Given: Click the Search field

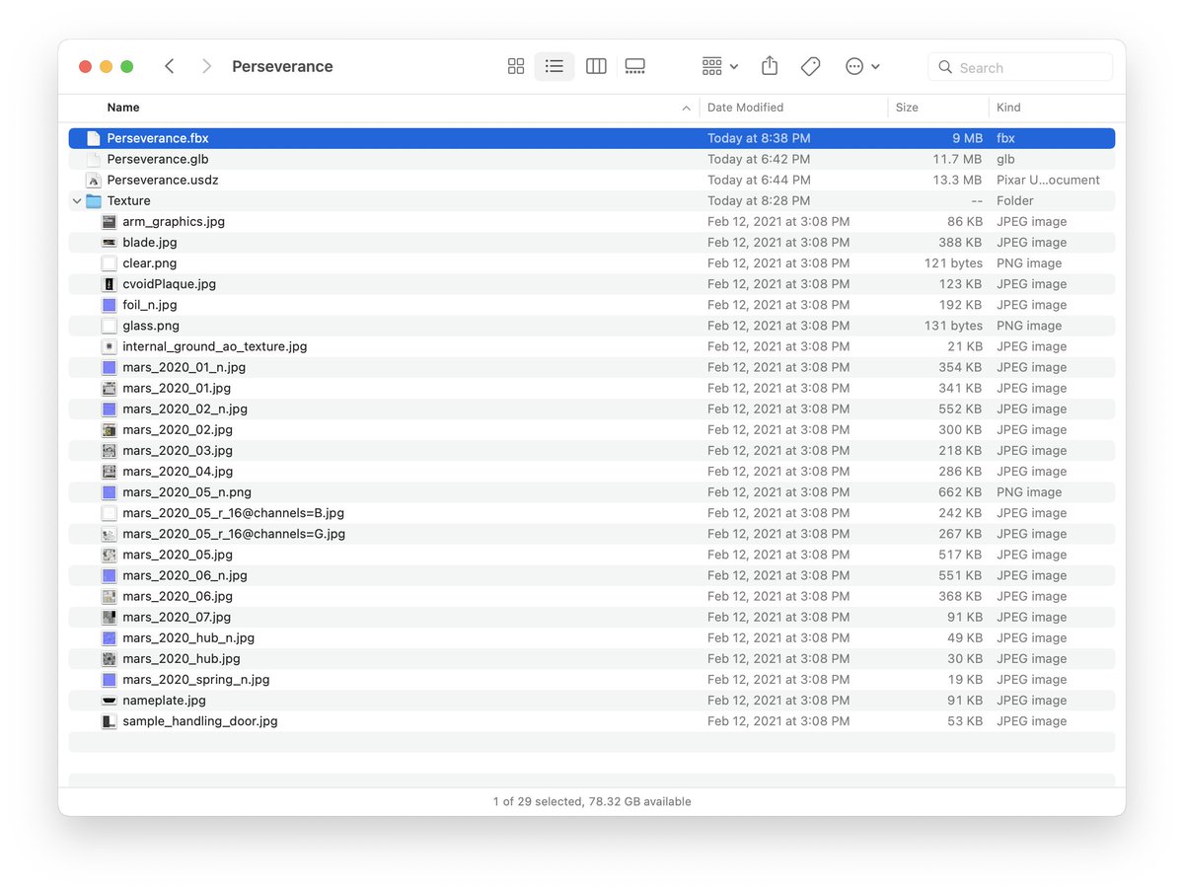Looking at the screenshot, I should point(1020,67).
